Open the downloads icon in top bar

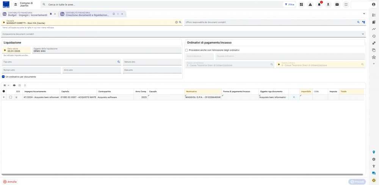328,5
